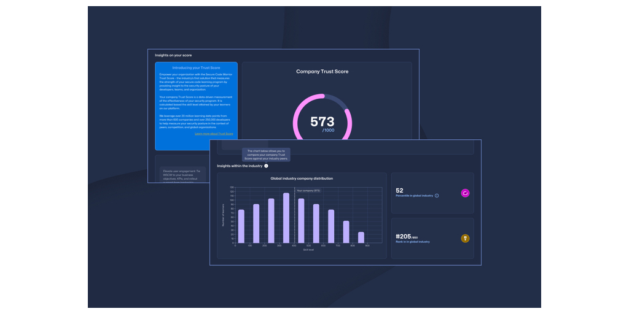Click info icon beside Insights within the industry

click(266, 166)
